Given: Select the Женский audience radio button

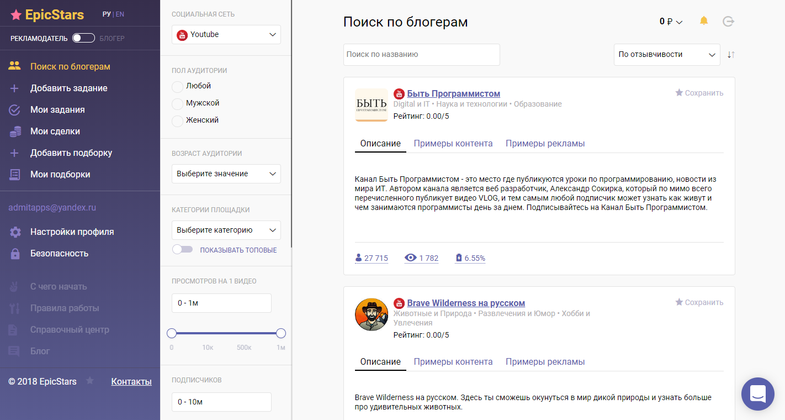Looking at the screenshot, I should 177,120.
